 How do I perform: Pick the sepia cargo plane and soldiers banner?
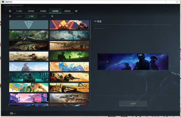tap(69, 45)
